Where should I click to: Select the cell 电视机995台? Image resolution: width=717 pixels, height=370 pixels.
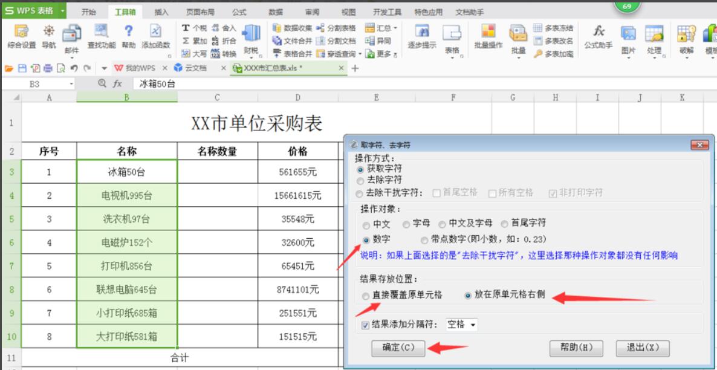click(x=127, y=196)
